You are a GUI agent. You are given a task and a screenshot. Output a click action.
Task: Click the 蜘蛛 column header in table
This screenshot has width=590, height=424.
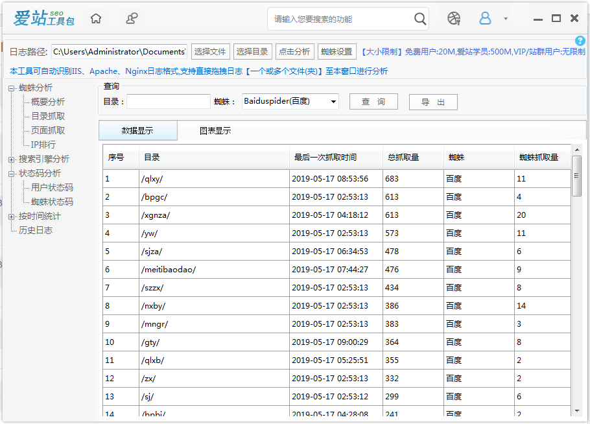479,158
